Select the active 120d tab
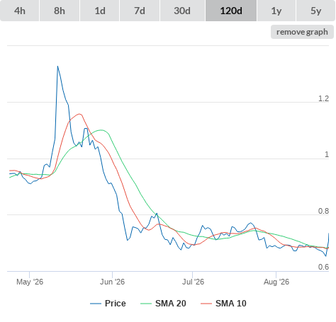The image size is (336, 322). coord(231,11)
